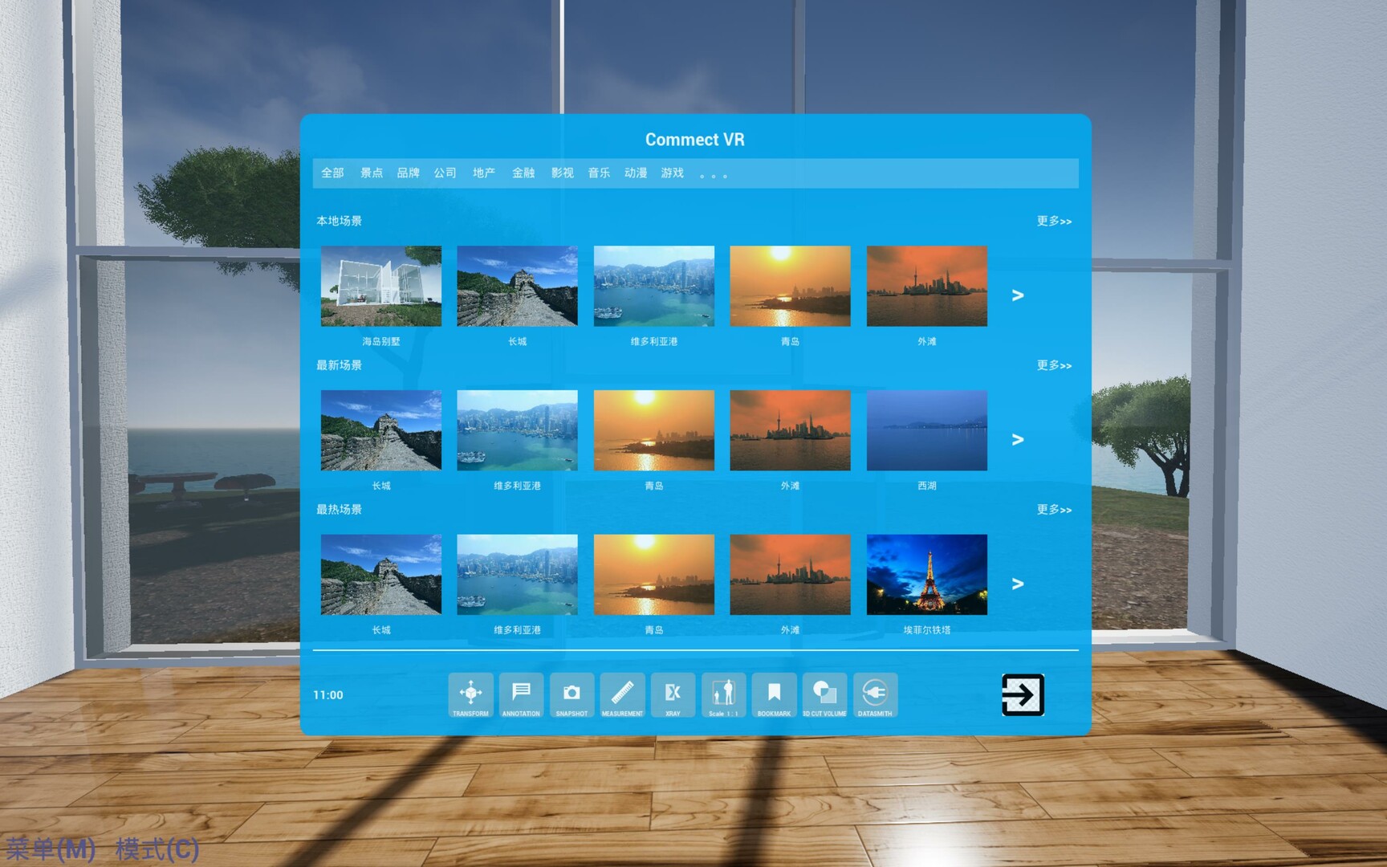This screenshot has height=867, width=1387.
Task: Open 维多利亚港 thumbnail in 最新场景 row
Action: pos(517,430)
